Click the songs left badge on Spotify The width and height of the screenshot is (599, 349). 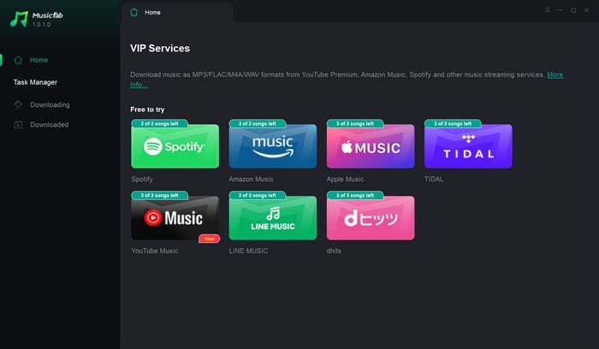coord(160,123)
